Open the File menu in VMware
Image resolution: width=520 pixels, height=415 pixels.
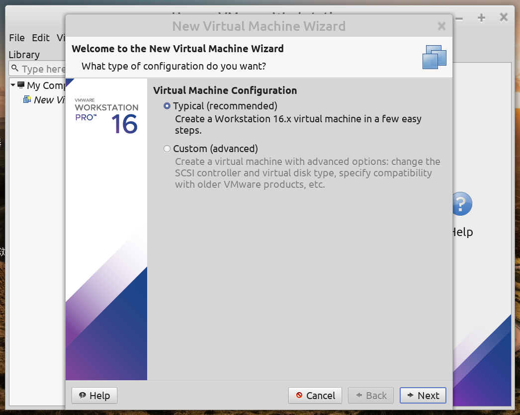click(17, 38)
